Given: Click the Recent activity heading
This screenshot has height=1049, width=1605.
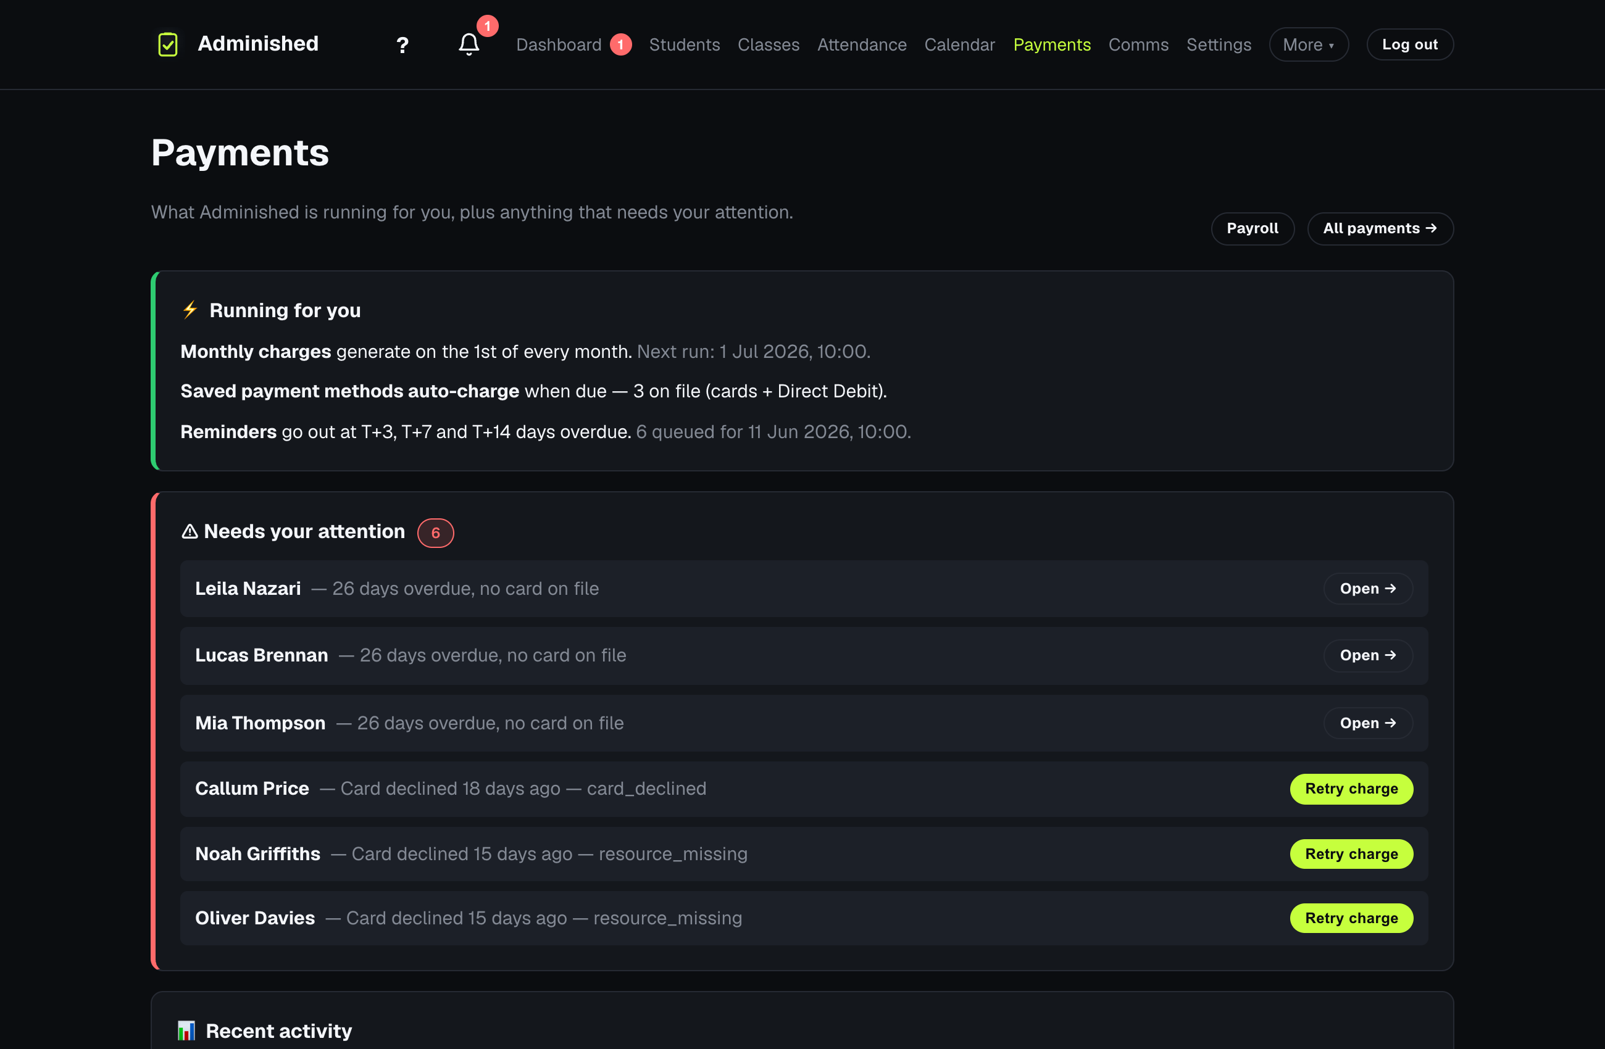Looking at the screenshot, I should point(278,1031).
